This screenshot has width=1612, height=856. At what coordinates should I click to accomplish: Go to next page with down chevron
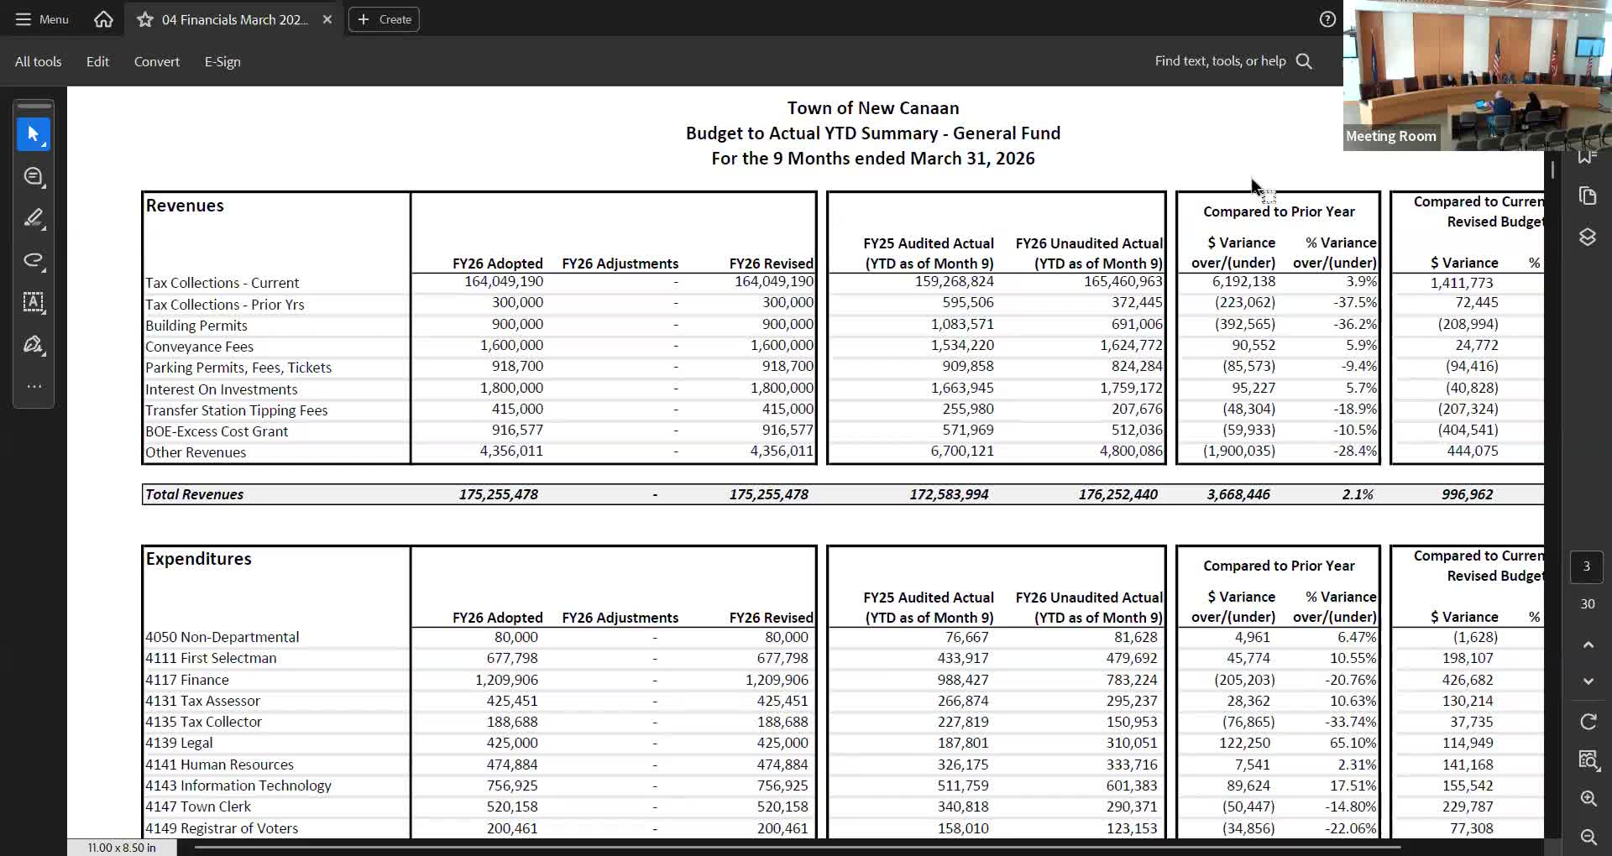[x=1588, y=681]
